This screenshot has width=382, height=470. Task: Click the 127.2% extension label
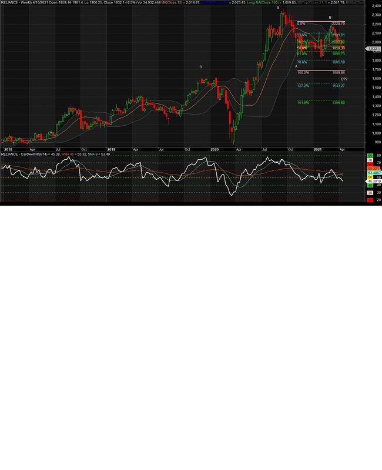[x=303, y=86]
